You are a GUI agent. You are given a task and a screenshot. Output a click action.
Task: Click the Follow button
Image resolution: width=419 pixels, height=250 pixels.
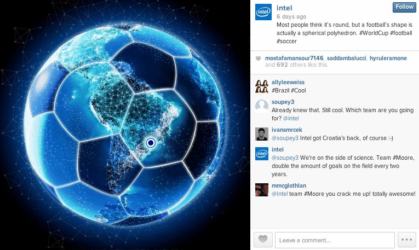point(404,7)
